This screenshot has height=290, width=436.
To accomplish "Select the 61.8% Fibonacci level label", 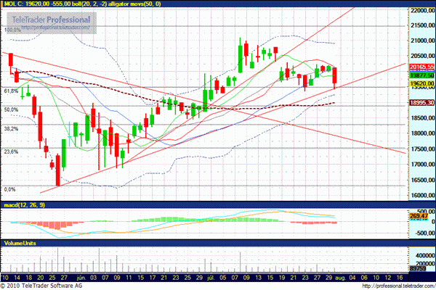I will tap(11, 91).
